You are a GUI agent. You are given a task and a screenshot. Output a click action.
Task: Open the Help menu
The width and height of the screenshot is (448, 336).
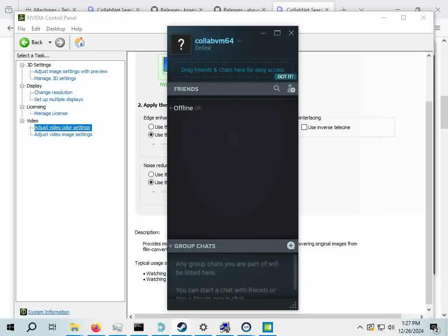(77, 29)
